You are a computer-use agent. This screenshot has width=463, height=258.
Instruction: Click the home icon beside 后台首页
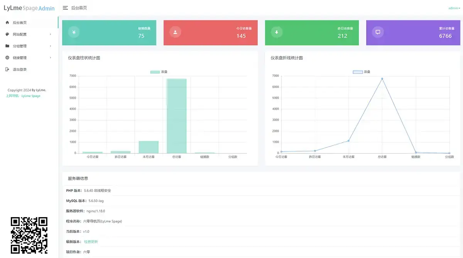(x=7, y=23)
